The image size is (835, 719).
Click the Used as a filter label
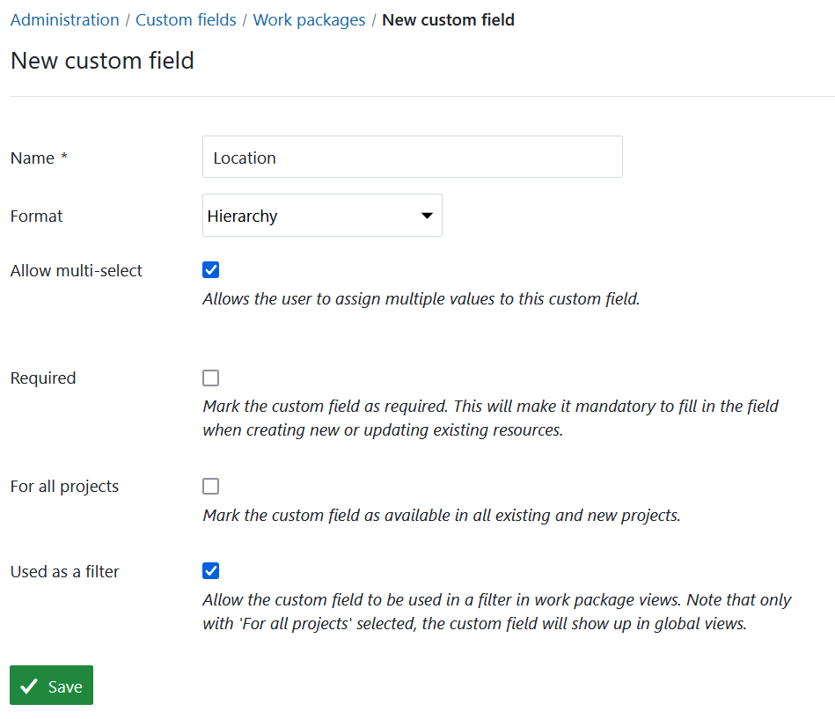pos(64,571)
